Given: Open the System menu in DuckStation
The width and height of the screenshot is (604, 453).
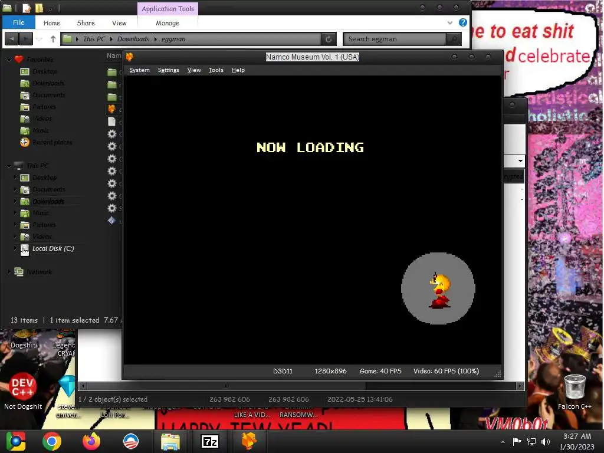Looking at the screenshot, I should click(x=139, y=70).
